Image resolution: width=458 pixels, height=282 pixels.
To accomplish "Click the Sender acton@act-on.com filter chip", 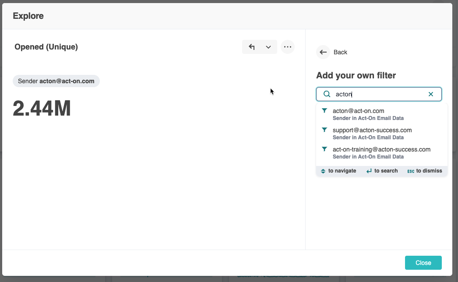I will tap(56, 81).
